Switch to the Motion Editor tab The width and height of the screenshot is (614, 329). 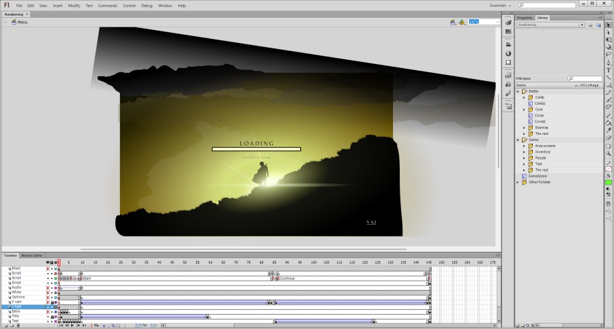pos(31,255)
